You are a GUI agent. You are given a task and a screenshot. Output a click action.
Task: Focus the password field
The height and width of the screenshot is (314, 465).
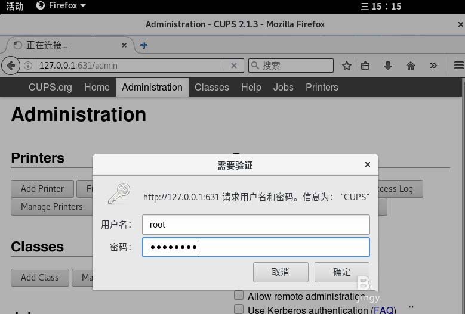(x=256, y=247)
